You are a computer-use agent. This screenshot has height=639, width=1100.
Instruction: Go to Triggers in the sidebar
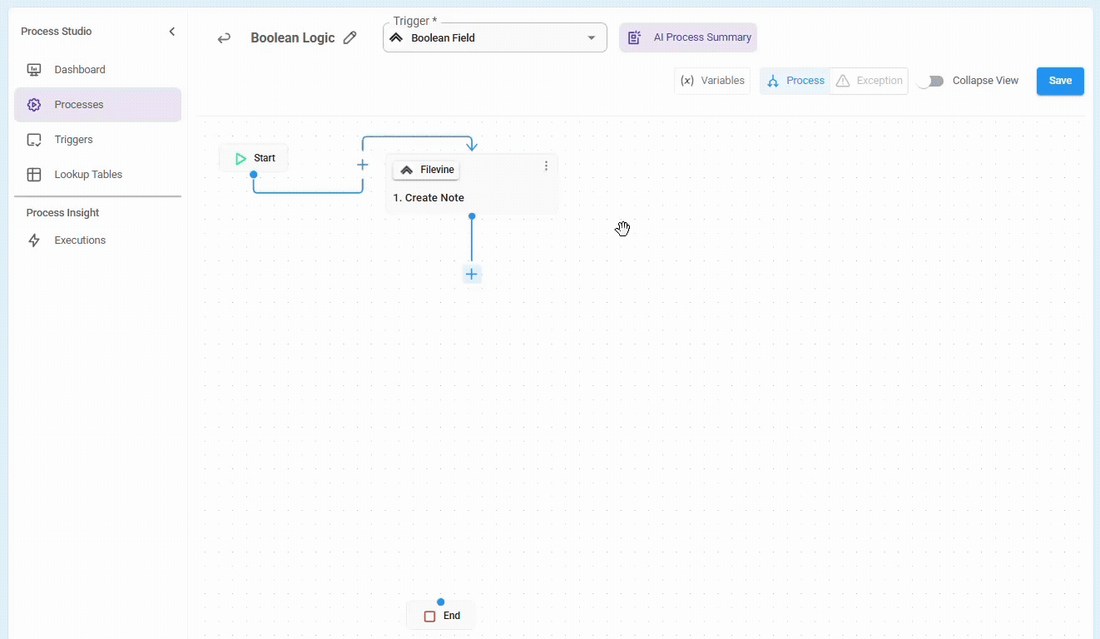click(x=73, y=140)
